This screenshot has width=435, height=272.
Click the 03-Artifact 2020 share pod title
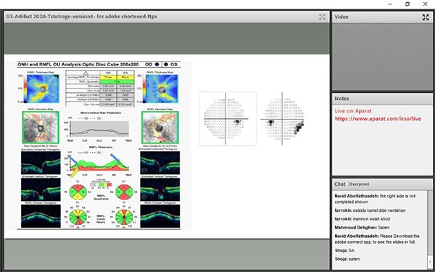click(82, 17)
